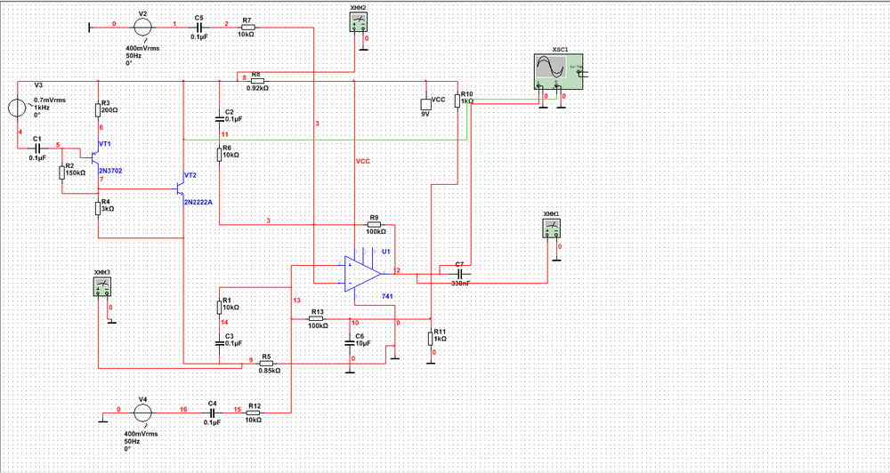Click resistor R2 150kΩ
The image size is (890, 473).
(62, 172)
